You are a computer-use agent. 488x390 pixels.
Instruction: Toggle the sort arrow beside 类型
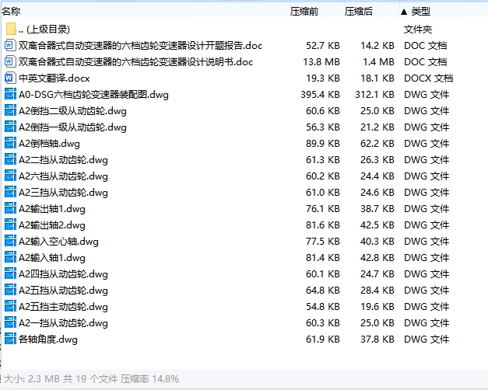404,12
